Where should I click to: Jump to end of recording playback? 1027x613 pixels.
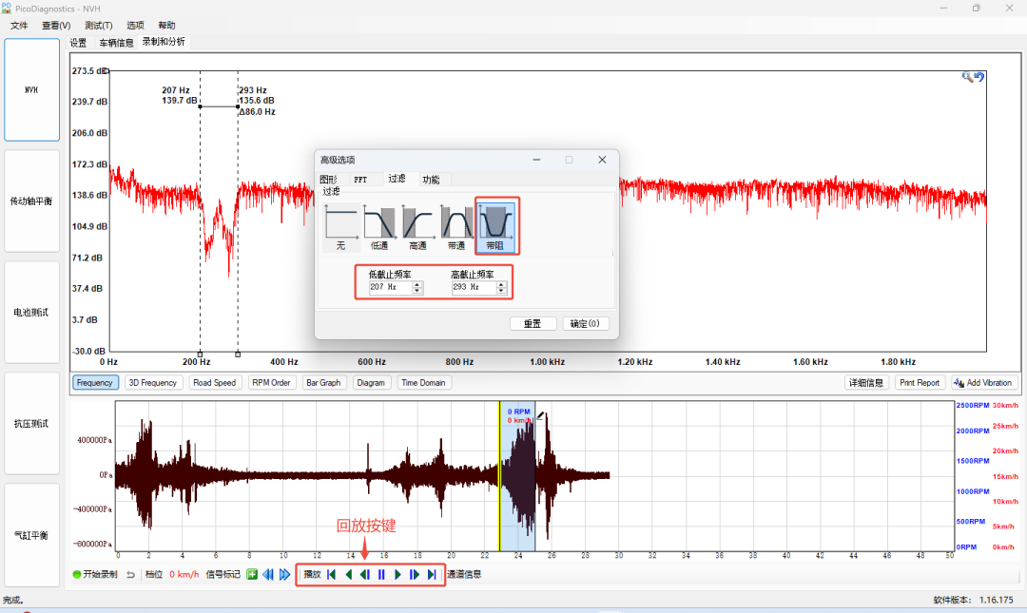[x=431, y=574]
